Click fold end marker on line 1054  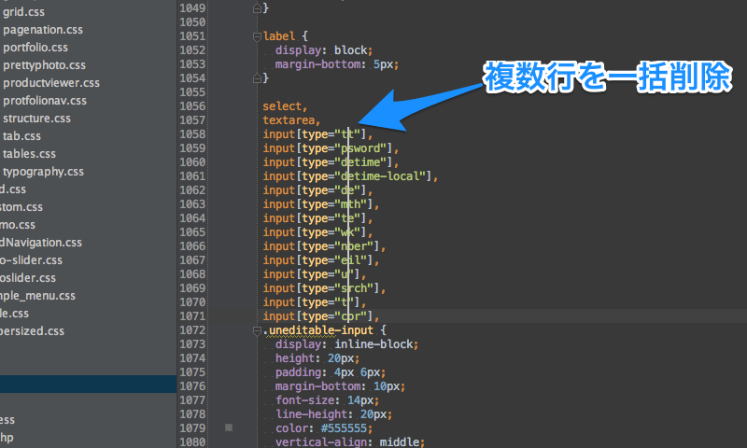tap(257, 78)
